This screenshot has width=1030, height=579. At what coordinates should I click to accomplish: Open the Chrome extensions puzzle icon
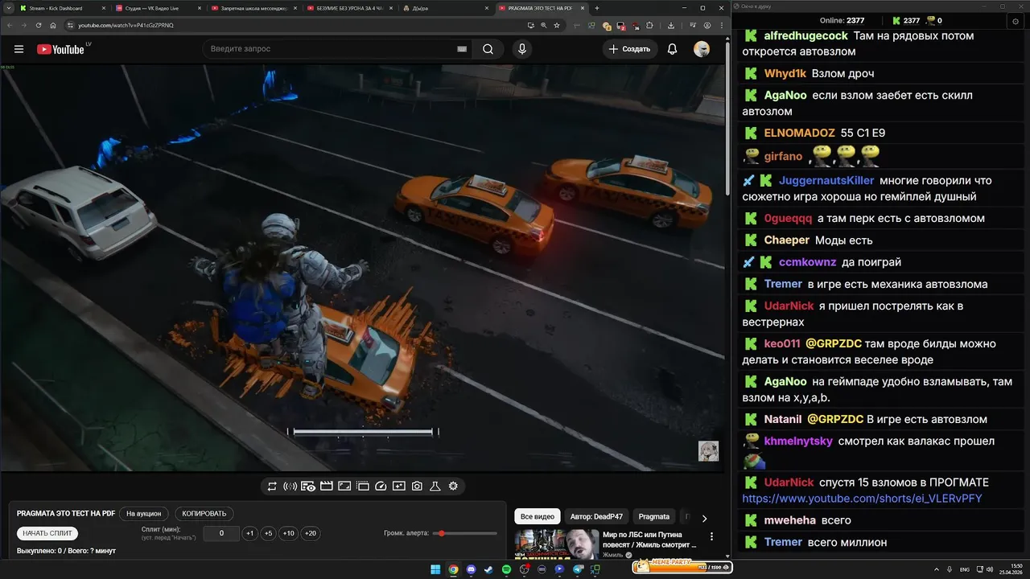pos(650,25)
